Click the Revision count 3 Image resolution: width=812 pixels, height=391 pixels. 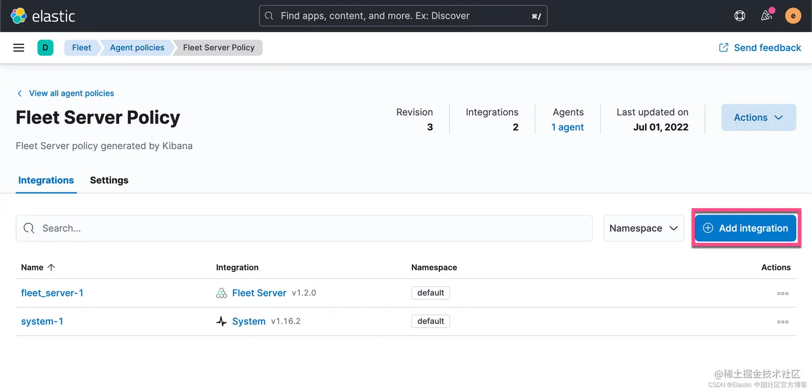(x=430, y=128)
